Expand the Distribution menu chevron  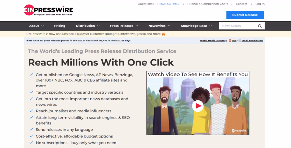tap(98, 26)
